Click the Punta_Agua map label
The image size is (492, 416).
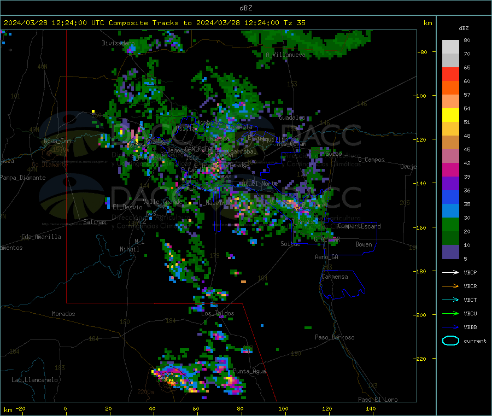pyautogui.click(x=249, y=372)
